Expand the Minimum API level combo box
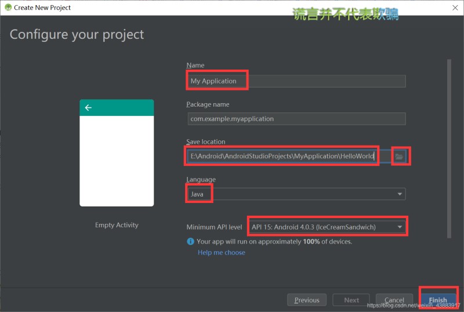Screen dimensions: 464x312 click(327, 227)
